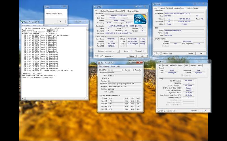The image size is (227, 141).
Task: Select Memory tab in CPU-Z processor window
Action: 118,11
